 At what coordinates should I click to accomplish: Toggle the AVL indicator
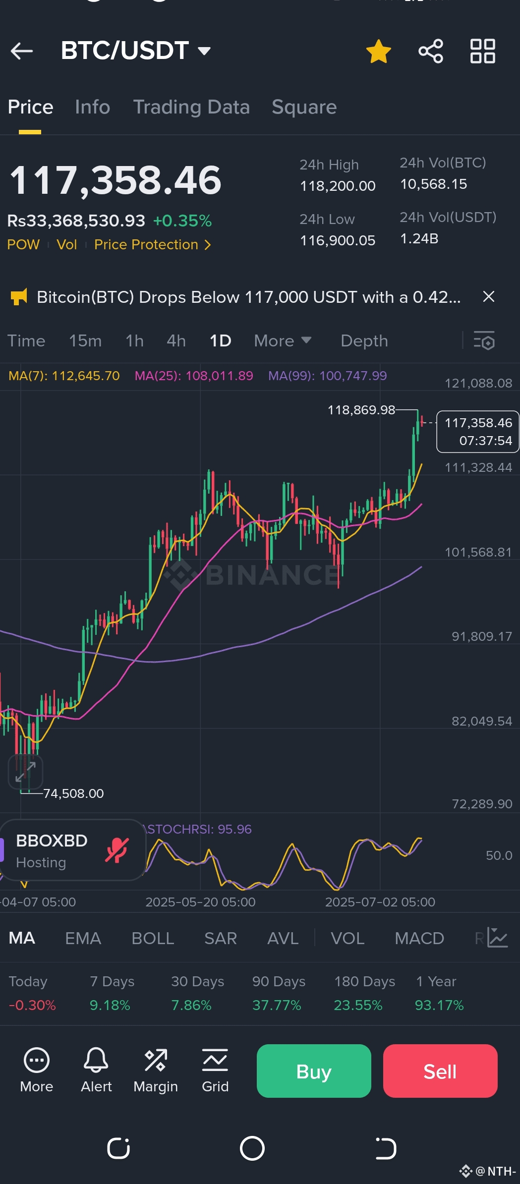283,938
